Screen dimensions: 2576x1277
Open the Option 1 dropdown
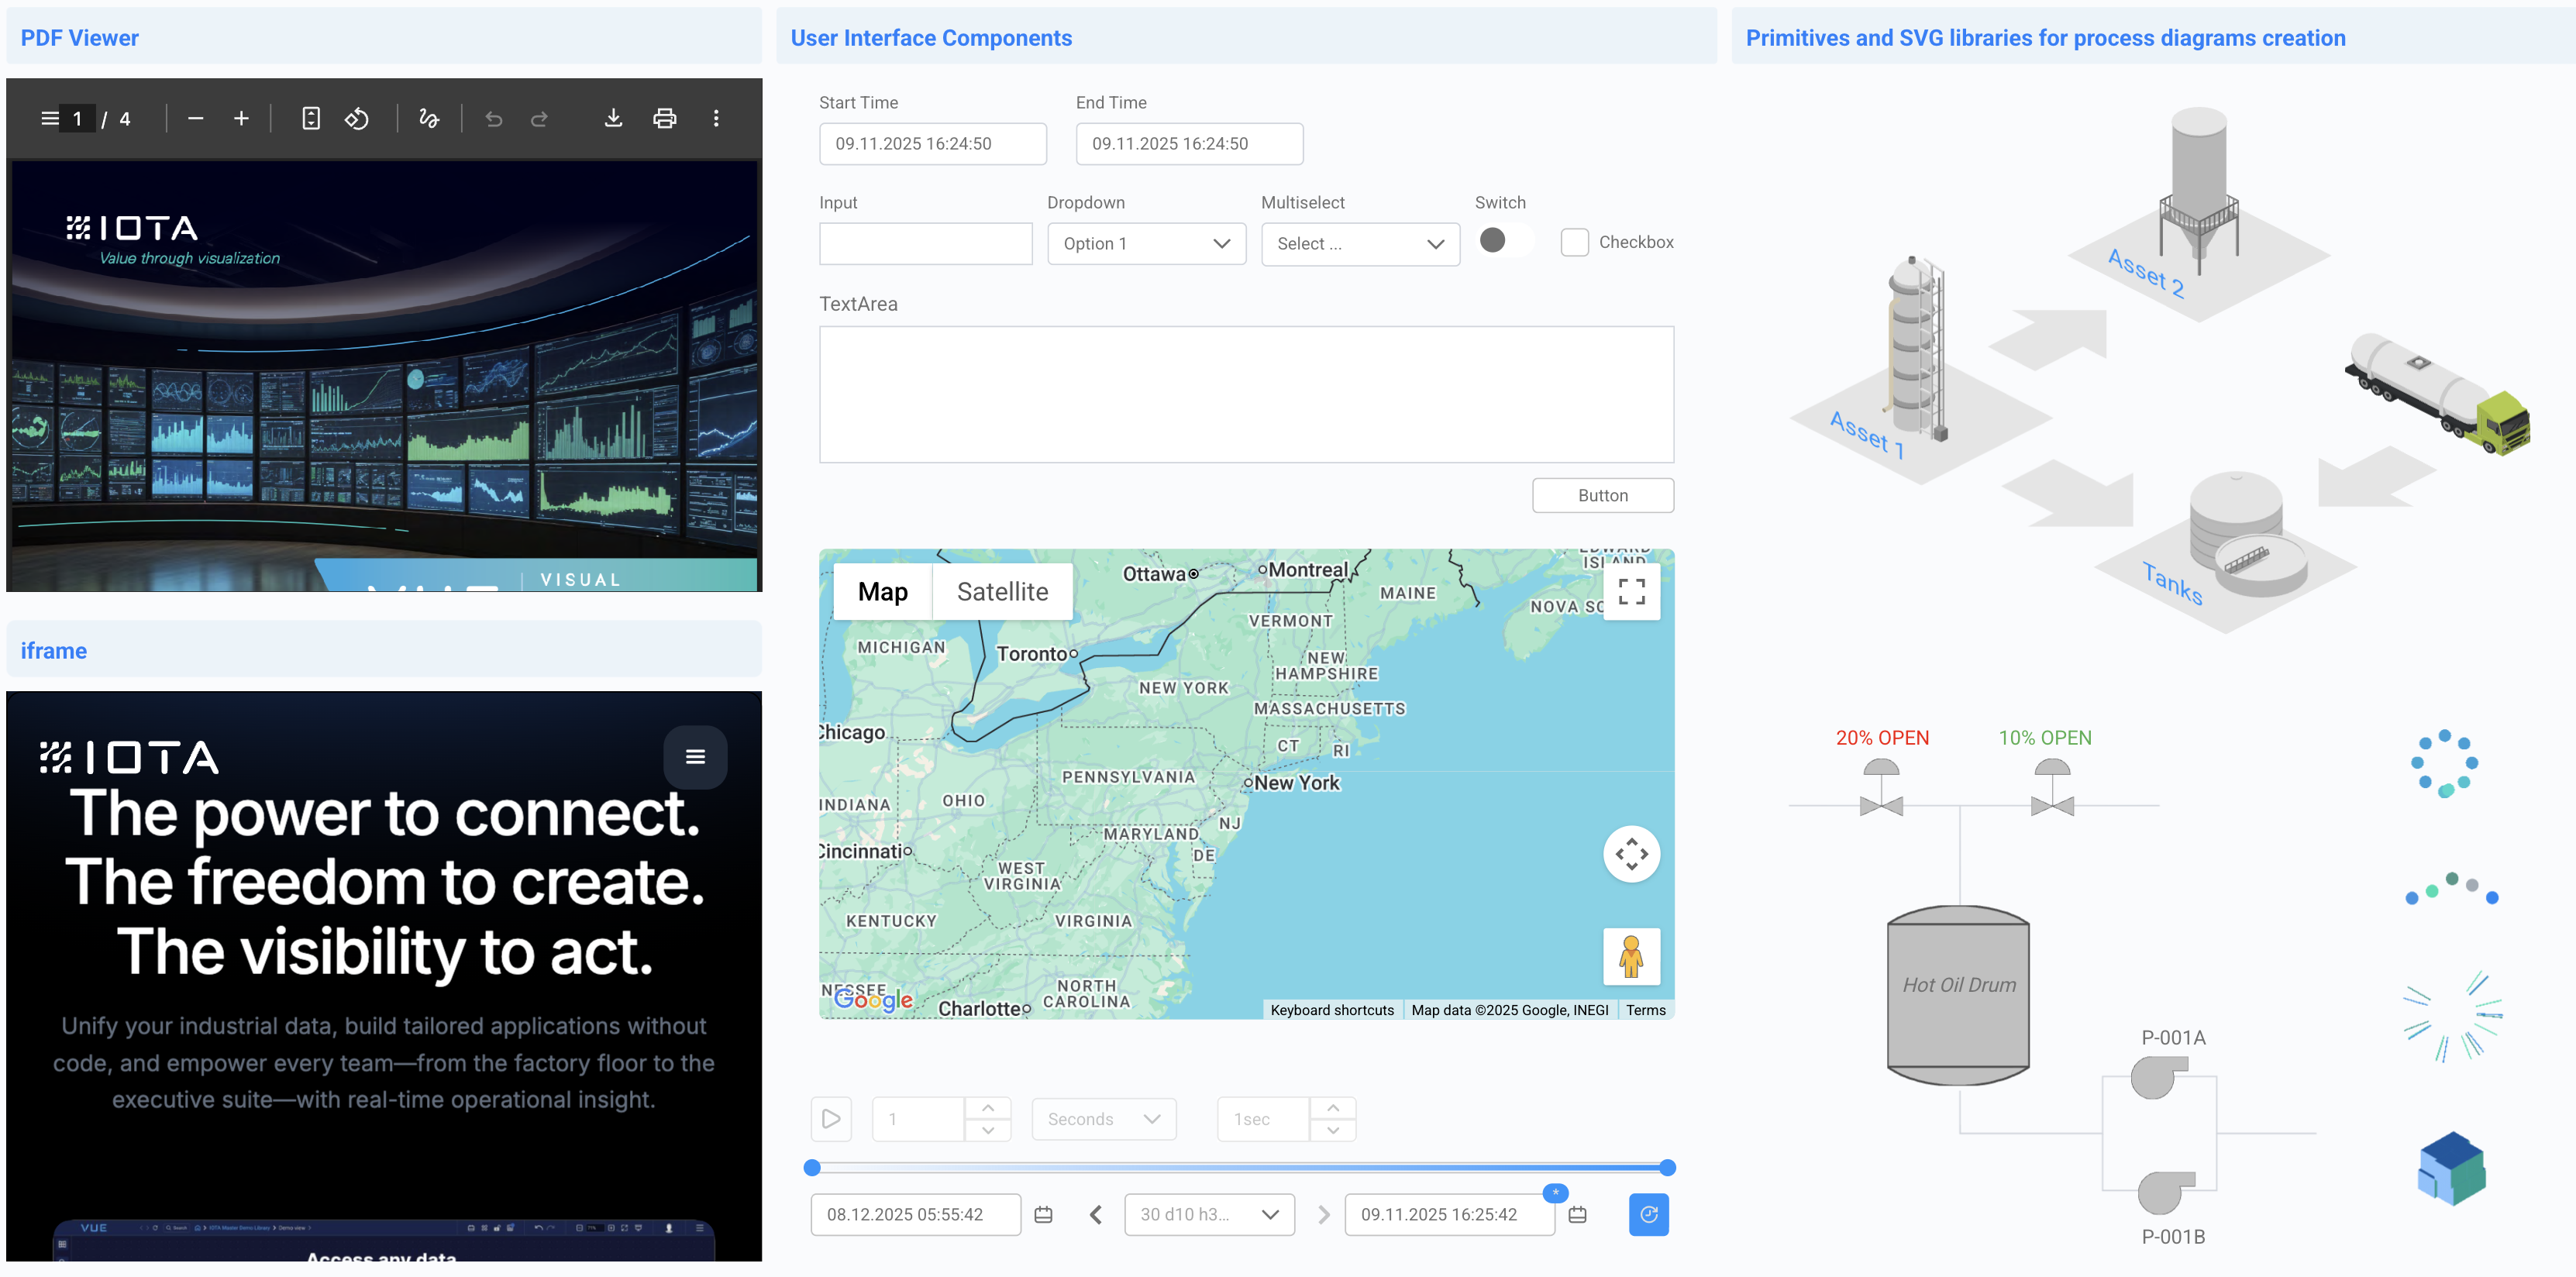[x=1146, y=244]
